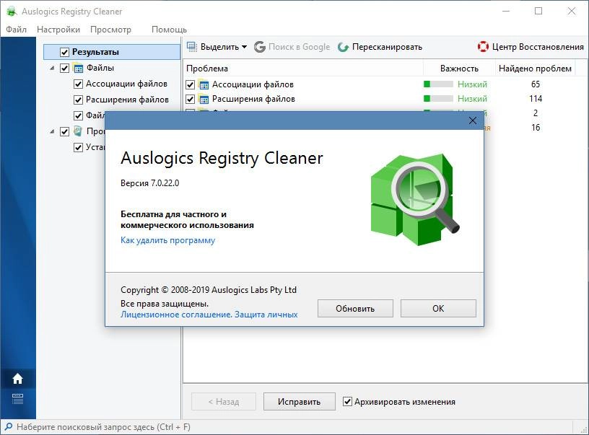This screenshot has width=589, height=435.
Task: Open the Настройки menu
Action: point(58,30)
